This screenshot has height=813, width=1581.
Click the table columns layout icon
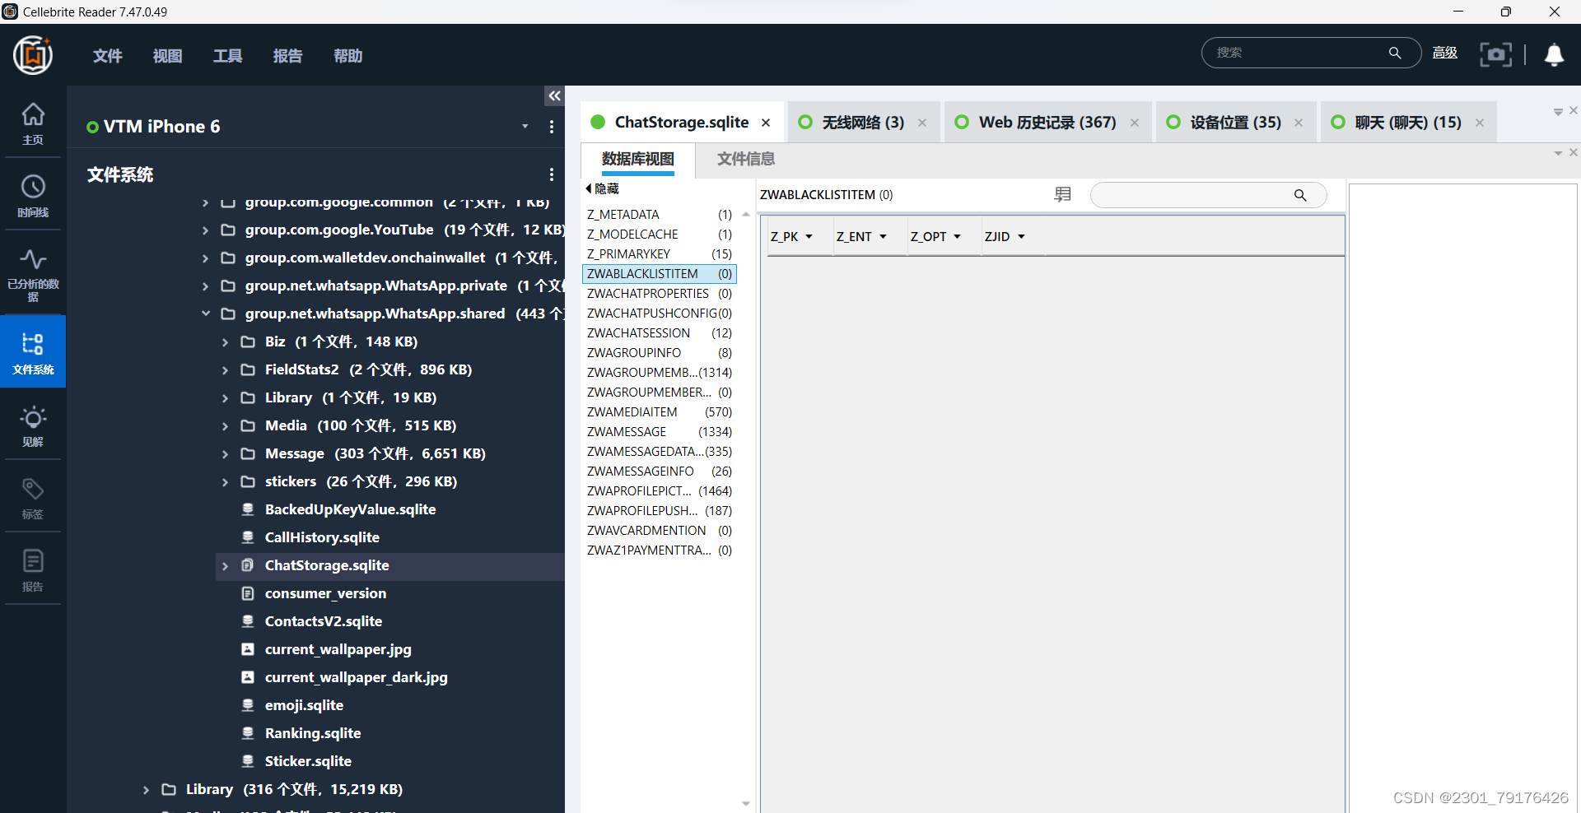(1063, 194)
